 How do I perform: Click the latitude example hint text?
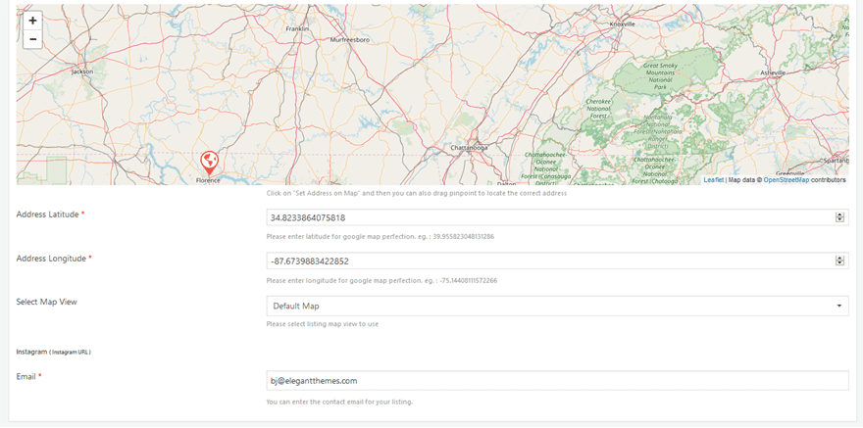[380, 237]
